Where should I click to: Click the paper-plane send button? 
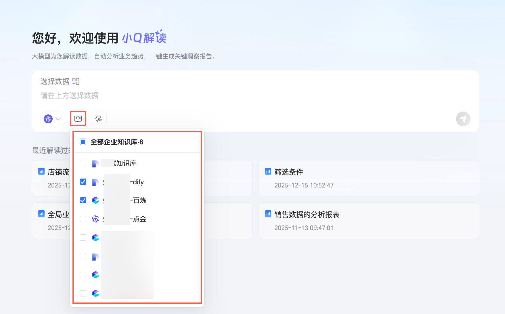coord(463,119)
